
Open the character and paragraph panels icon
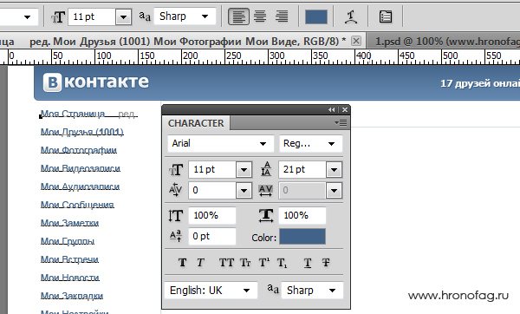pyautogui.click(x=386, y=16)
